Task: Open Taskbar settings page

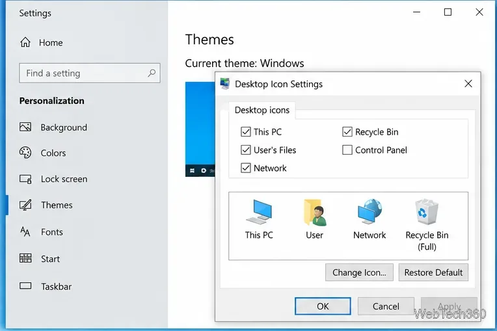Action: [57, 286]
